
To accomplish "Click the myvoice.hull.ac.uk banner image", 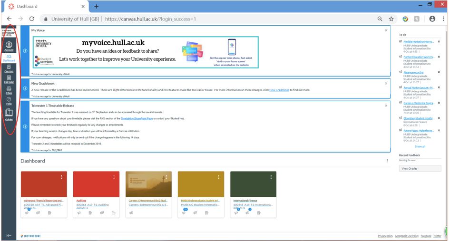I will point(146,52).
